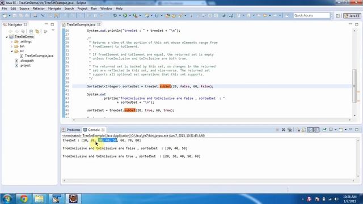Close the TreeSetExample.java editor tab
This screenshot has height=204, width=363.
99,24
